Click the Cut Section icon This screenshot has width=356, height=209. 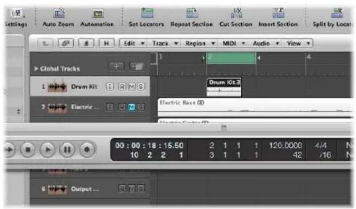237,13
